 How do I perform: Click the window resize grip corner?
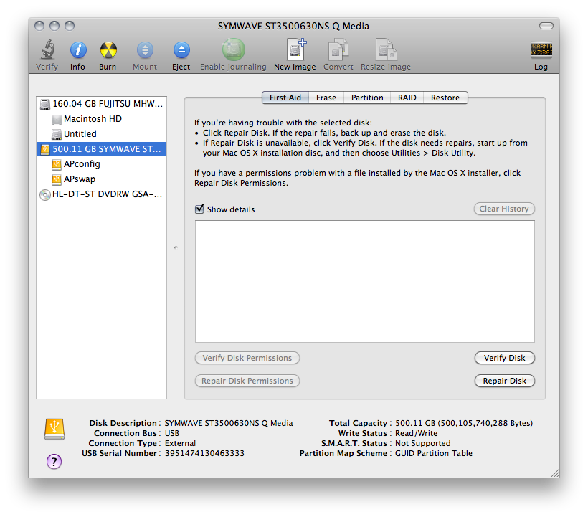(x=555, y=473)
